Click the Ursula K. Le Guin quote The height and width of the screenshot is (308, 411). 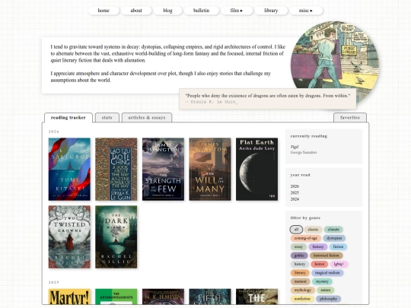(x=267, y=98)
